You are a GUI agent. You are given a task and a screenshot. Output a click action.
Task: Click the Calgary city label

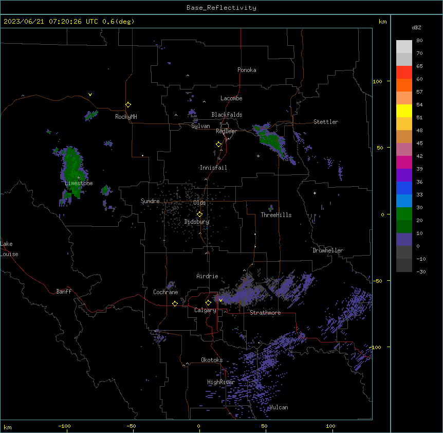[205, 310]
